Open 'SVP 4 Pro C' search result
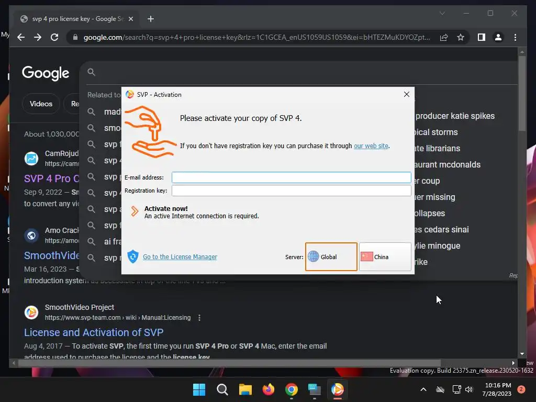 tap(52, 178)
